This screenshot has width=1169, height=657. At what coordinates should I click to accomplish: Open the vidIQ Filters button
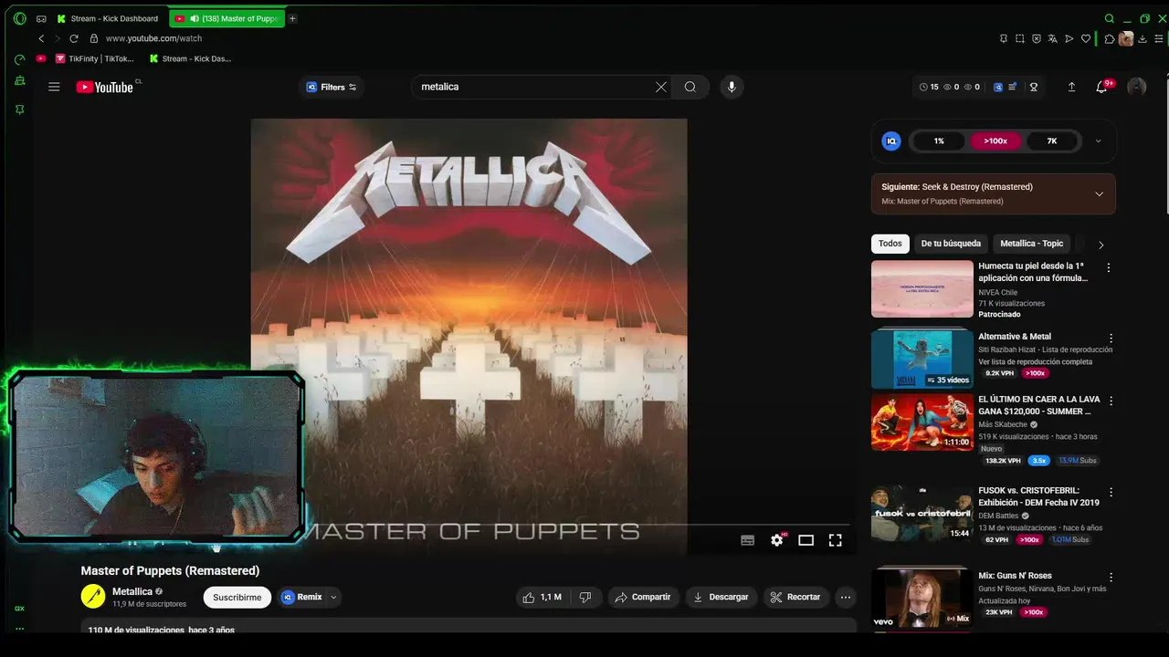(332, 87)
